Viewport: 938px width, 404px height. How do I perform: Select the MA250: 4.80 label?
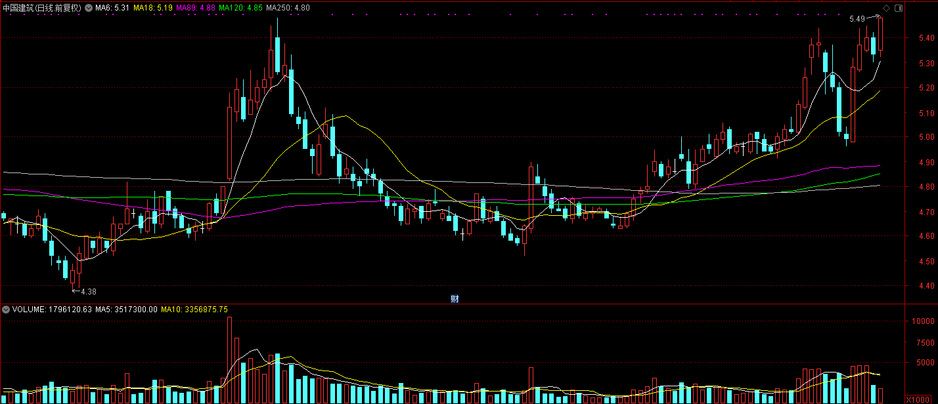coord(288,8)
